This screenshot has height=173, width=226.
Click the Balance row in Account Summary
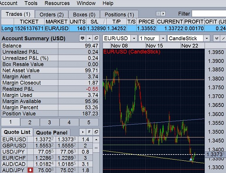click(50, 46)
